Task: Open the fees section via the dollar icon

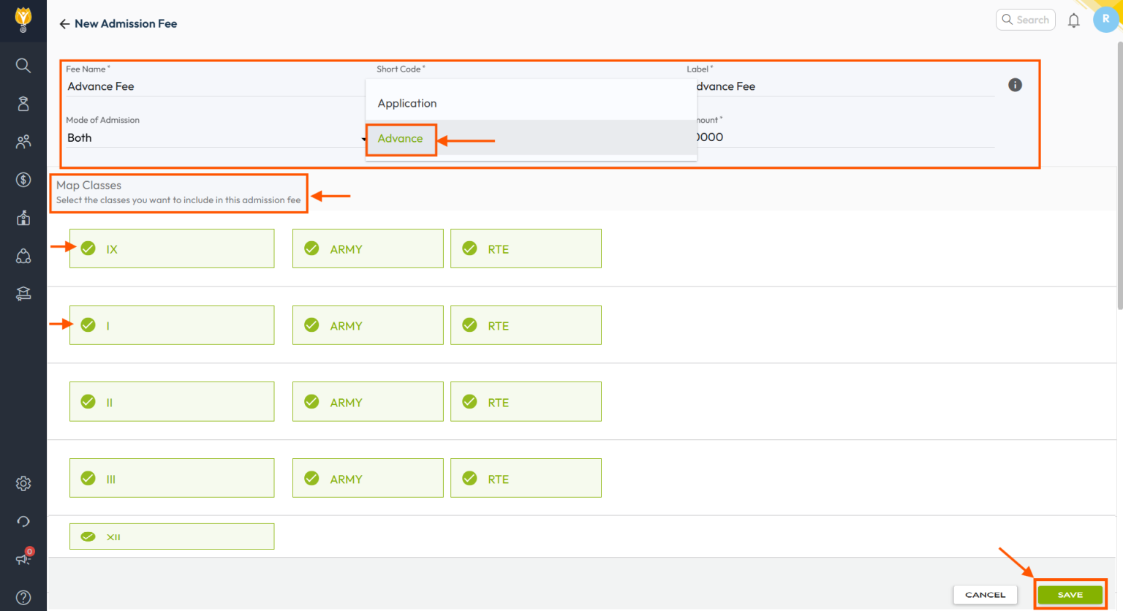Action: 23,179
